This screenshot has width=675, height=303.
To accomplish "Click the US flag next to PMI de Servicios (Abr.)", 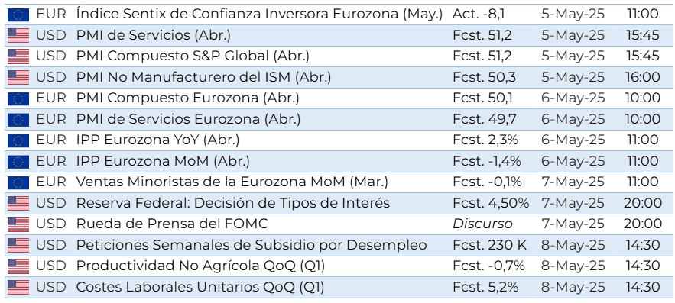I will (x=18, y=35).
